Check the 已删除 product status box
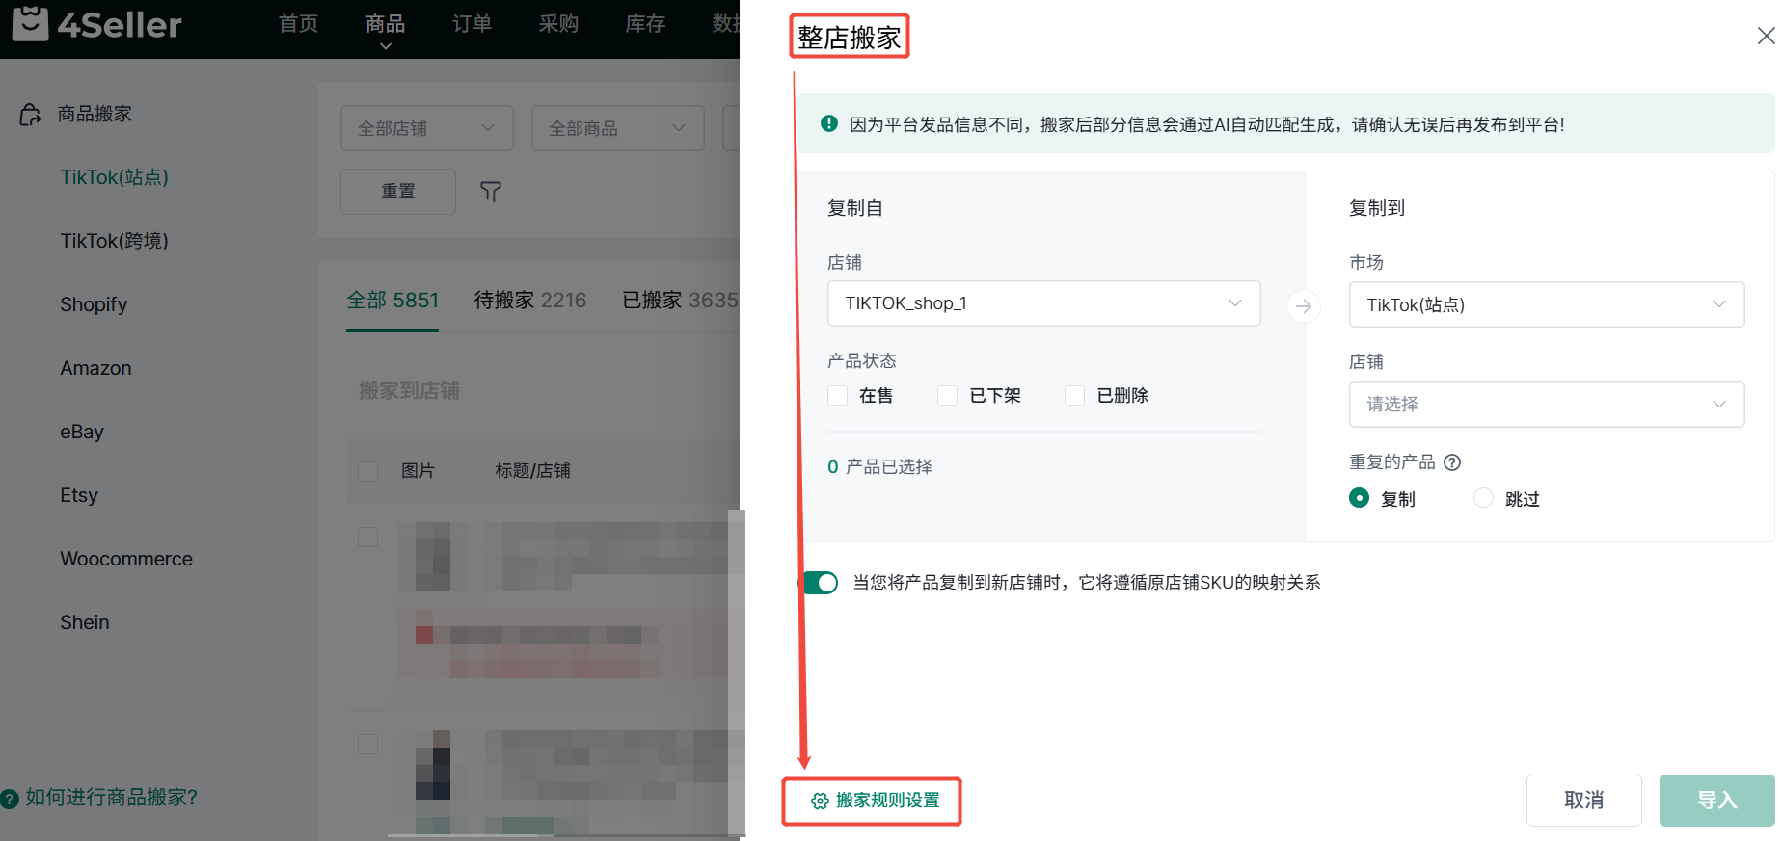 (x=1074, y=395)
